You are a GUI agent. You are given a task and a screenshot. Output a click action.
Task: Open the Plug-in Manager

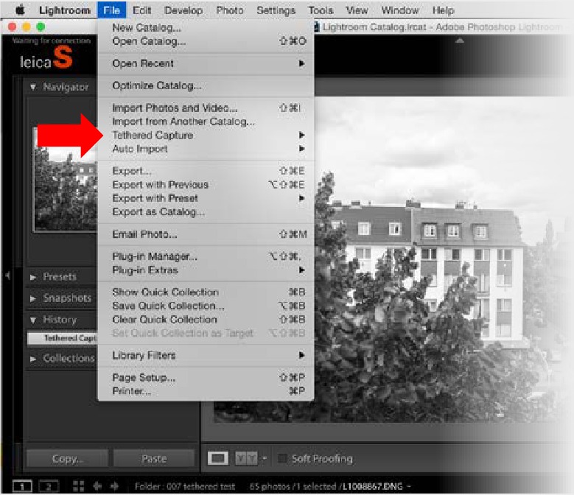pyautogui.click(x=206, y=256)
